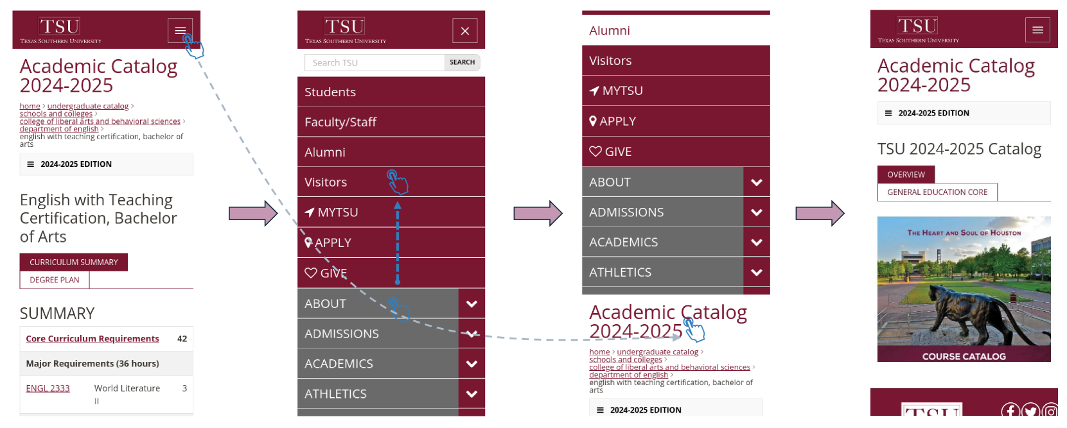1067x428 pixels.
Task: Expand ATHLETICS chevron in the menu with search bar
Action: (x=472, y=394)
